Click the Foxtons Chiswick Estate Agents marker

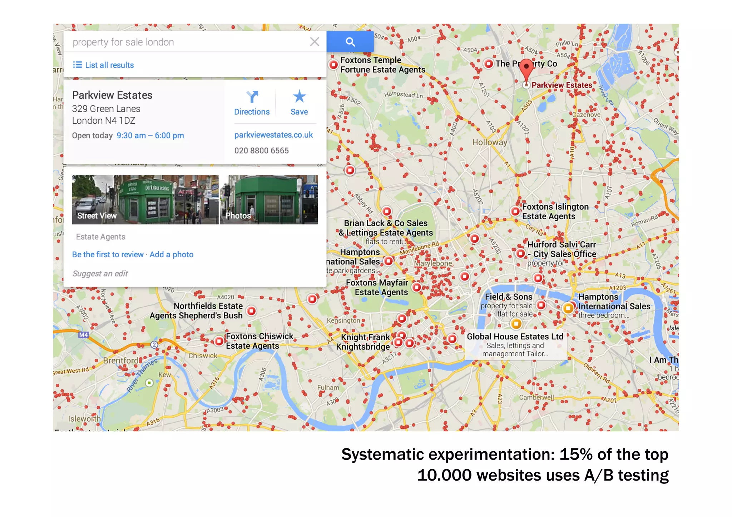219,341
